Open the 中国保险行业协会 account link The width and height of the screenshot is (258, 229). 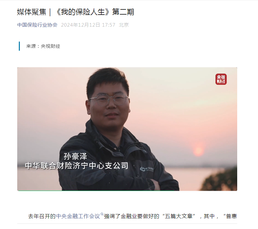point(37,25)
